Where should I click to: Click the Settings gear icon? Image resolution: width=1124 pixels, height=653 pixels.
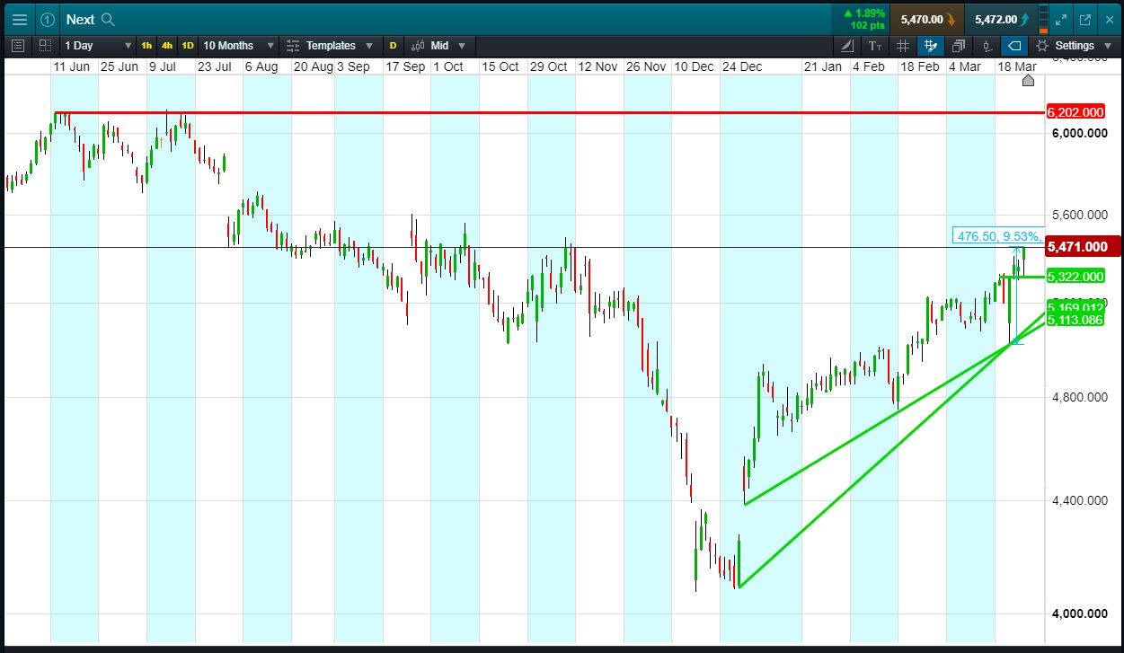pos(1042,45)
